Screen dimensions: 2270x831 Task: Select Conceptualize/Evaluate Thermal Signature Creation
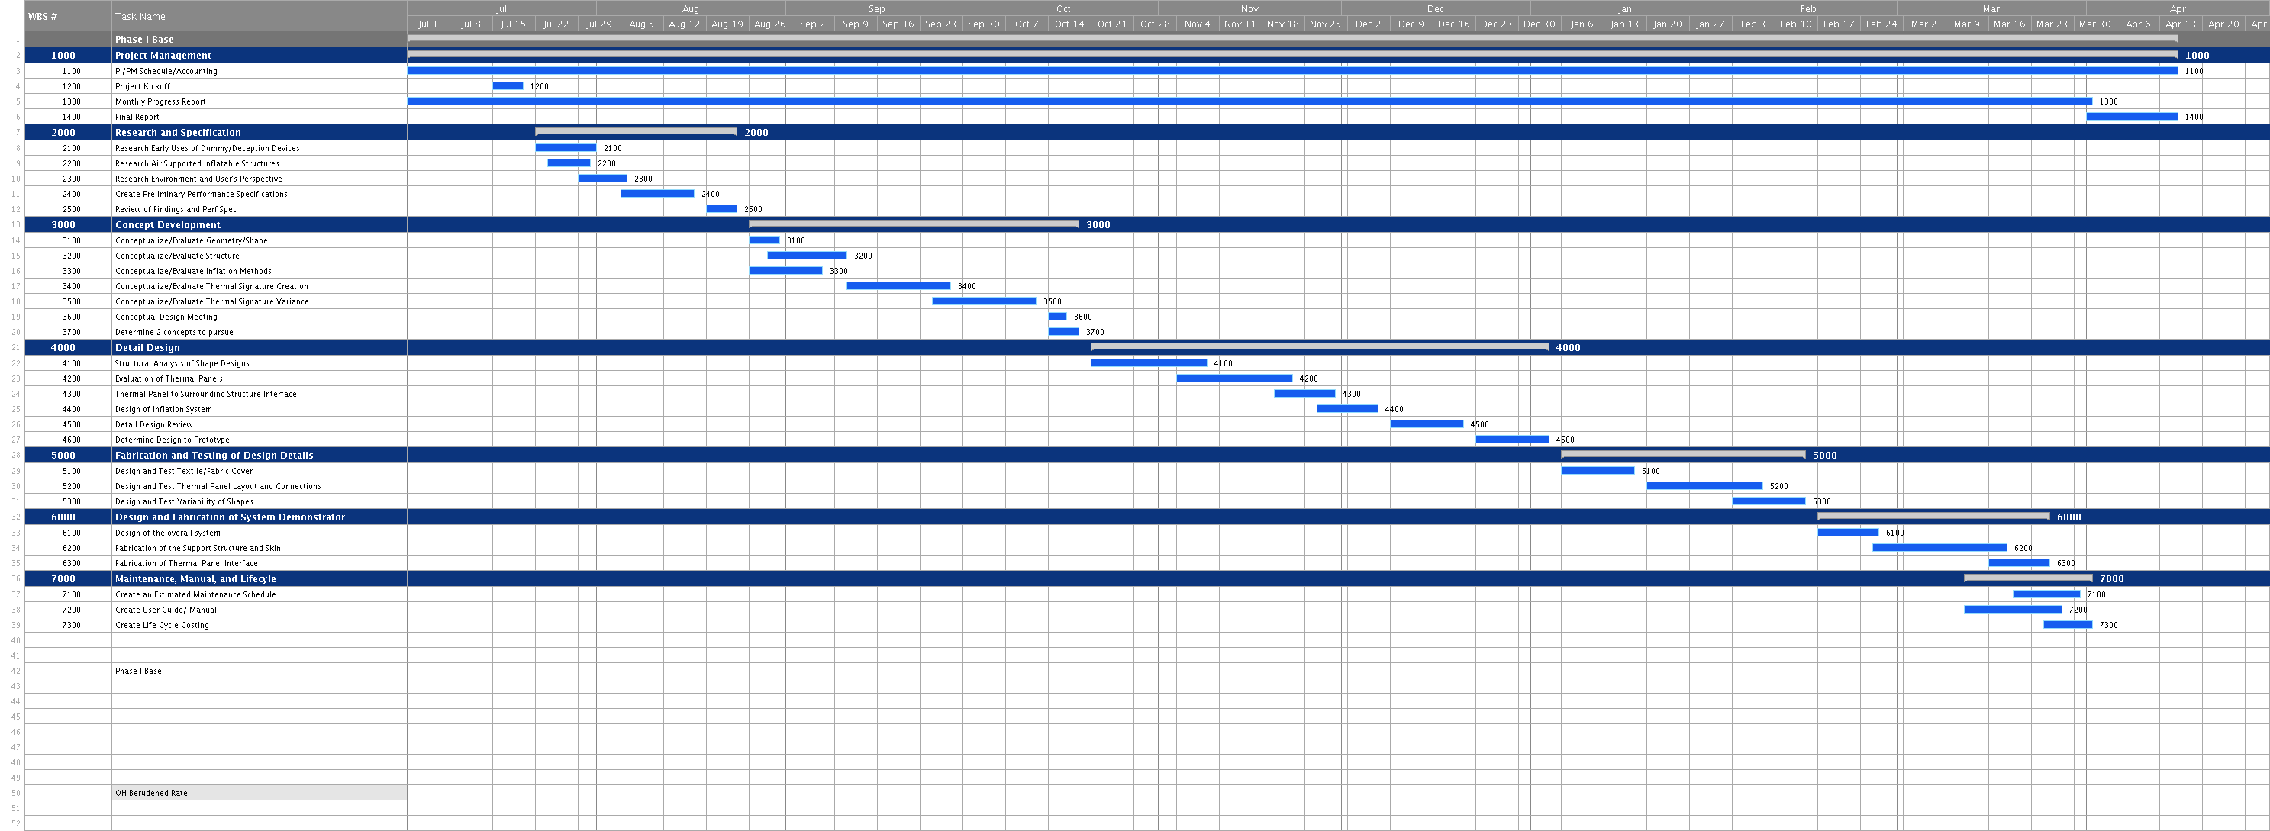click(211, 286)
